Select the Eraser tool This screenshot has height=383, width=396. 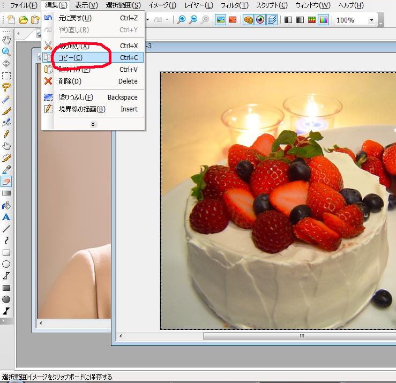(x=6, y=181)
